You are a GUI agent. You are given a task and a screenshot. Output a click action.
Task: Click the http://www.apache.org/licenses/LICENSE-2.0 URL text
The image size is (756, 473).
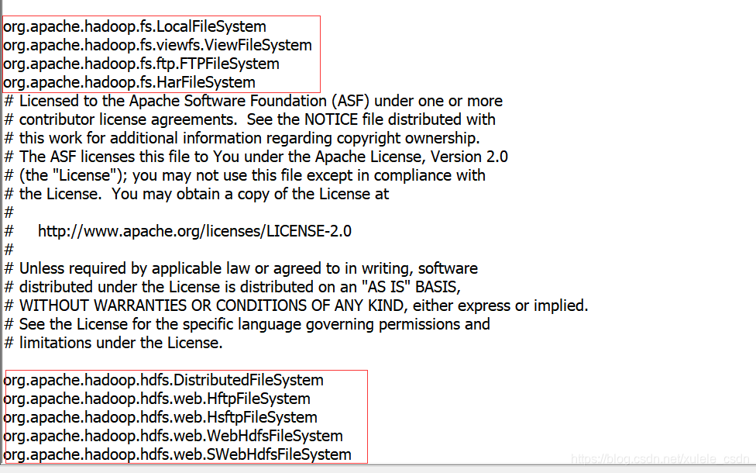[194, 231]
